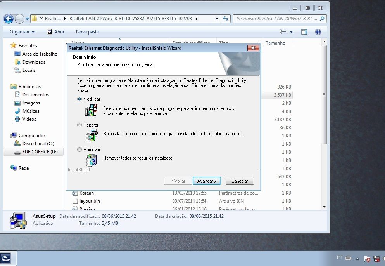Open Rede in navigation pane
The image size is (385, 266).
(x=24, y=168)
